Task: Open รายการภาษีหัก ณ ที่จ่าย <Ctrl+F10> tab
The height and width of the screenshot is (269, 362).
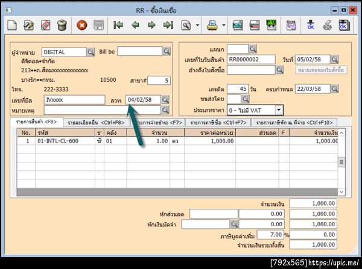Action: (x=294, y=123)
